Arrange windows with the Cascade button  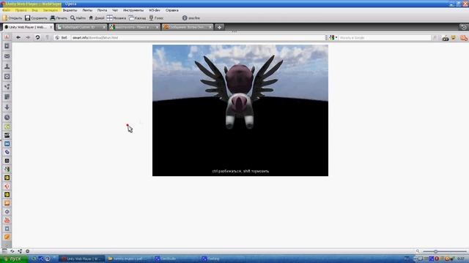click(137, 18)
